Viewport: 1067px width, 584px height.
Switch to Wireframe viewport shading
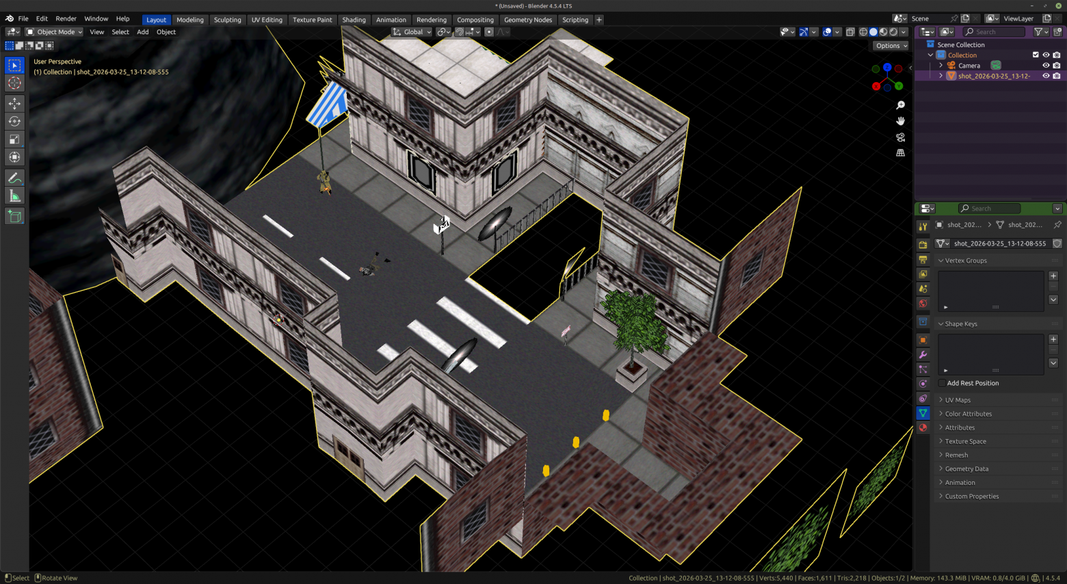pyautogui.click(x=863, y=32)
